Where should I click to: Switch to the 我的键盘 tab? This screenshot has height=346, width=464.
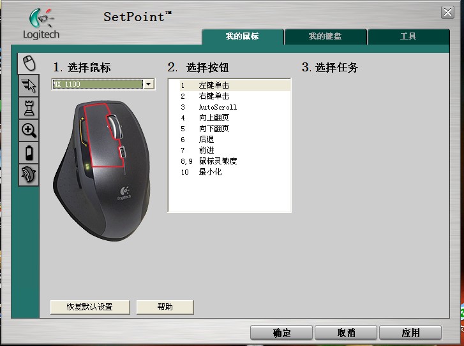(326, 36)
